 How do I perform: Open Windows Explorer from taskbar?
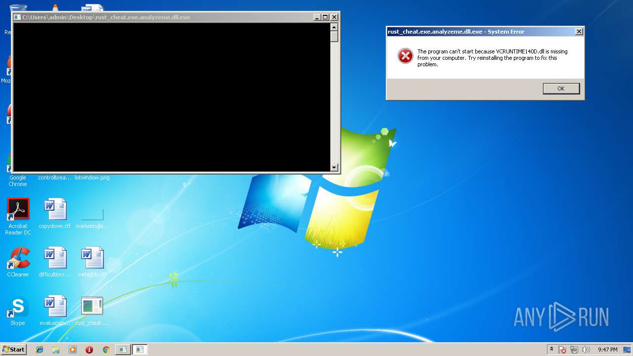click(56, 350)
